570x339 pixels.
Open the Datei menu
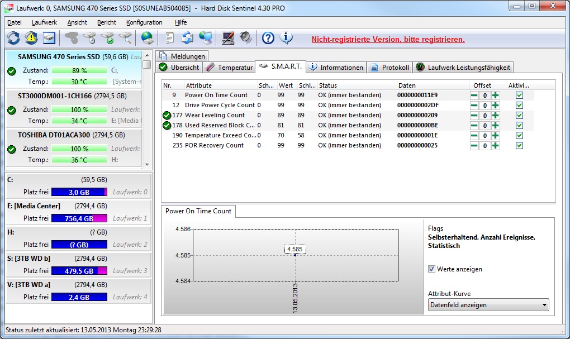tap(15, 22)
